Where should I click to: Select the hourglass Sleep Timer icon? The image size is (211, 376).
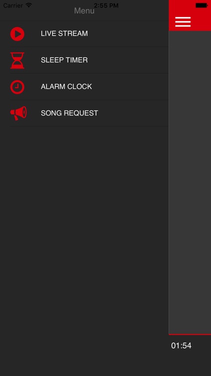[x=17, y=61]
